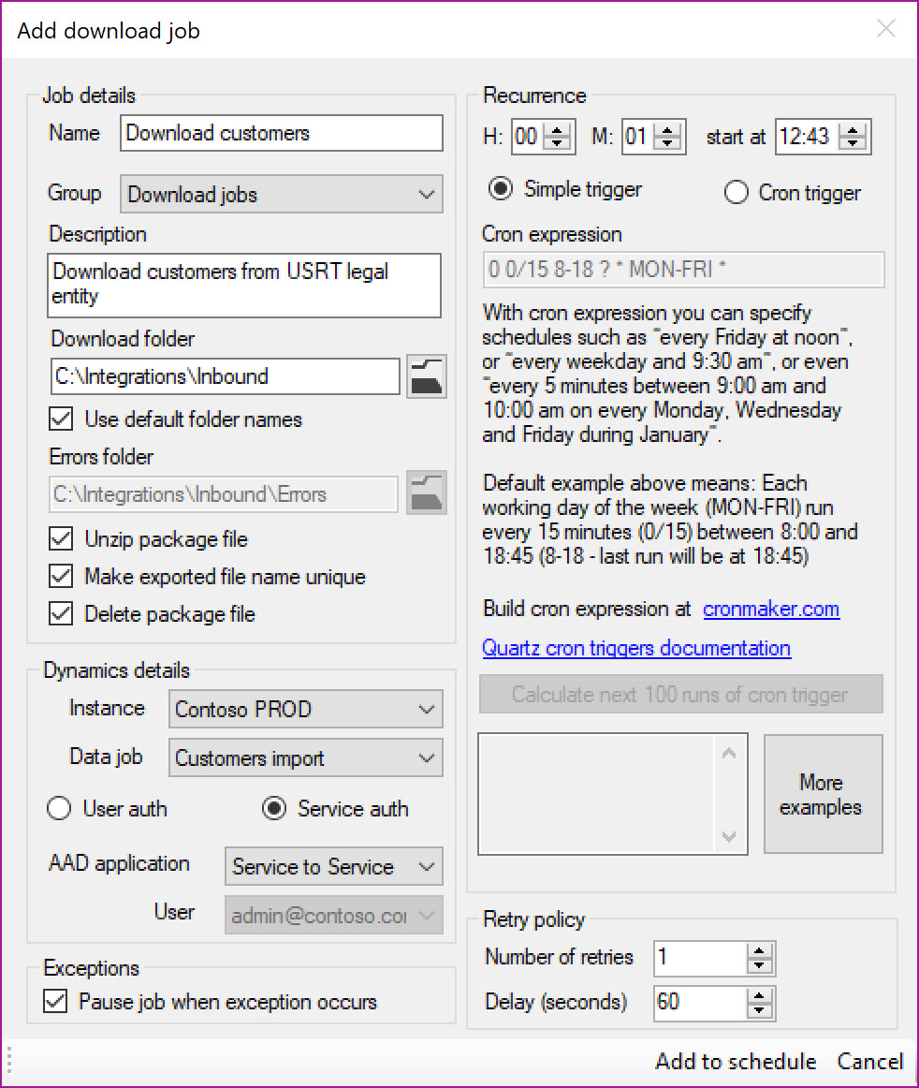This screenshot has height=1088, width=919.
Task: Decrease the Delay seconds value
Action: pos(760,1008)
